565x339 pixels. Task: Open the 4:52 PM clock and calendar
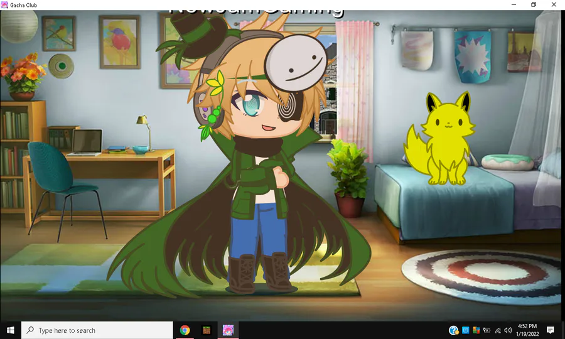click(x=527, y=330)
